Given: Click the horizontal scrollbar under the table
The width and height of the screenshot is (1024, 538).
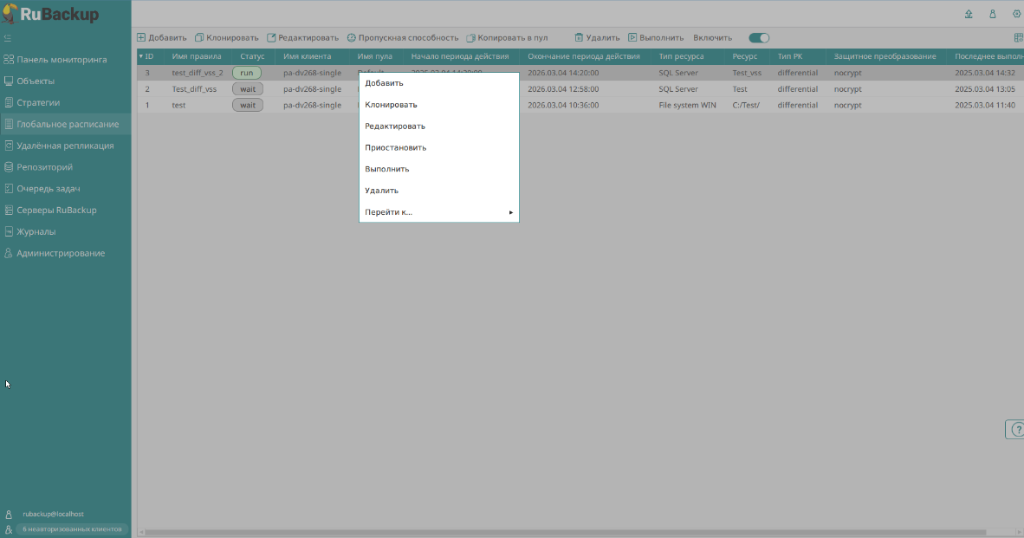Looking at the screenshot, I should 563,532.
